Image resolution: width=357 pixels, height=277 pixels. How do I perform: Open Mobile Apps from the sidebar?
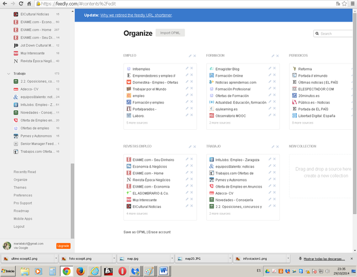point(23,219)
